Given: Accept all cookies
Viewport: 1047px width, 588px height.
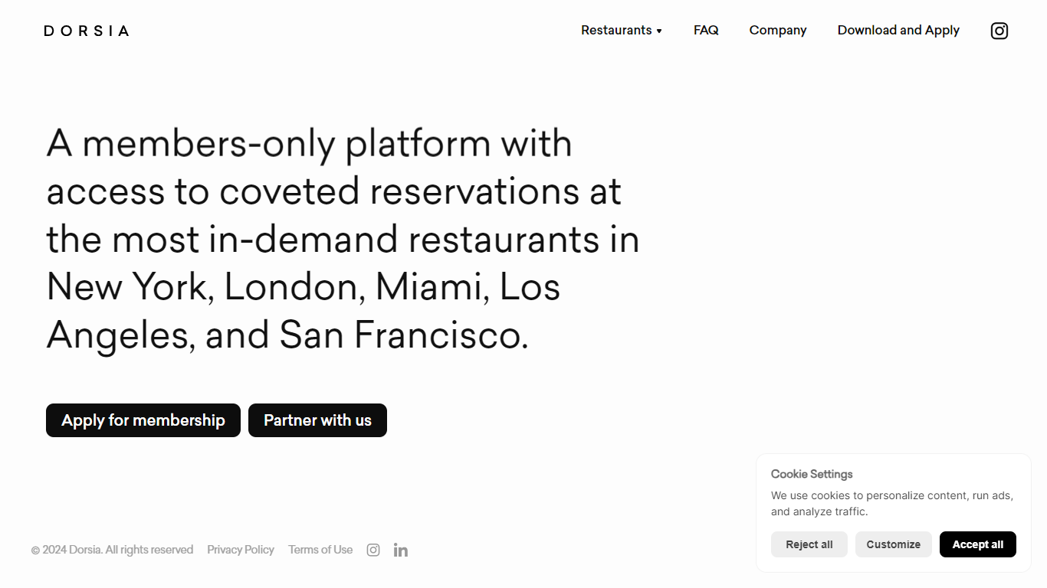Looking at the screenshot, I should [978, 544].
